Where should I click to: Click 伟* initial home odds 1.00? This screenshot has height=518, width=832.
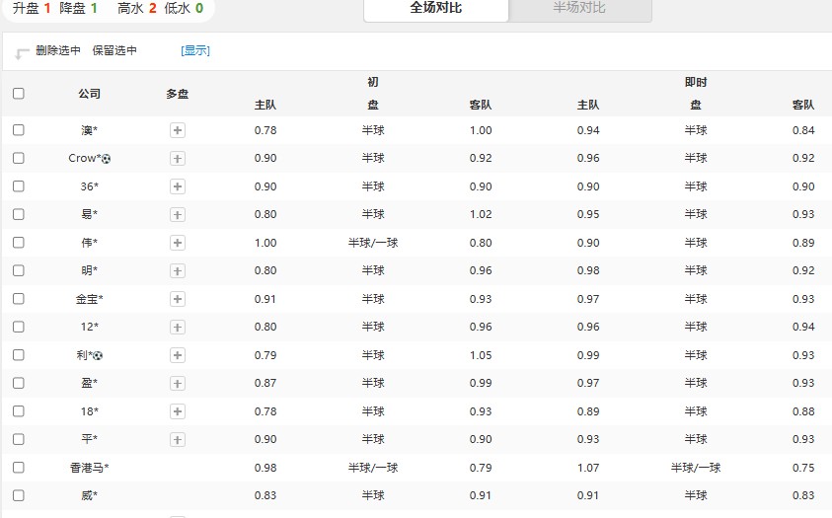[265, 243]
